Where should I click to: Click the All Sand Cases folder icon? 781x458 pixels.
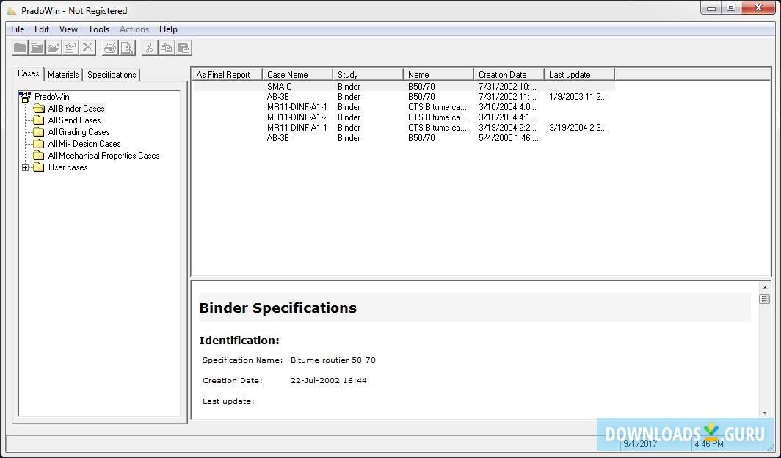pyautogui.click(x=39, y=120)
